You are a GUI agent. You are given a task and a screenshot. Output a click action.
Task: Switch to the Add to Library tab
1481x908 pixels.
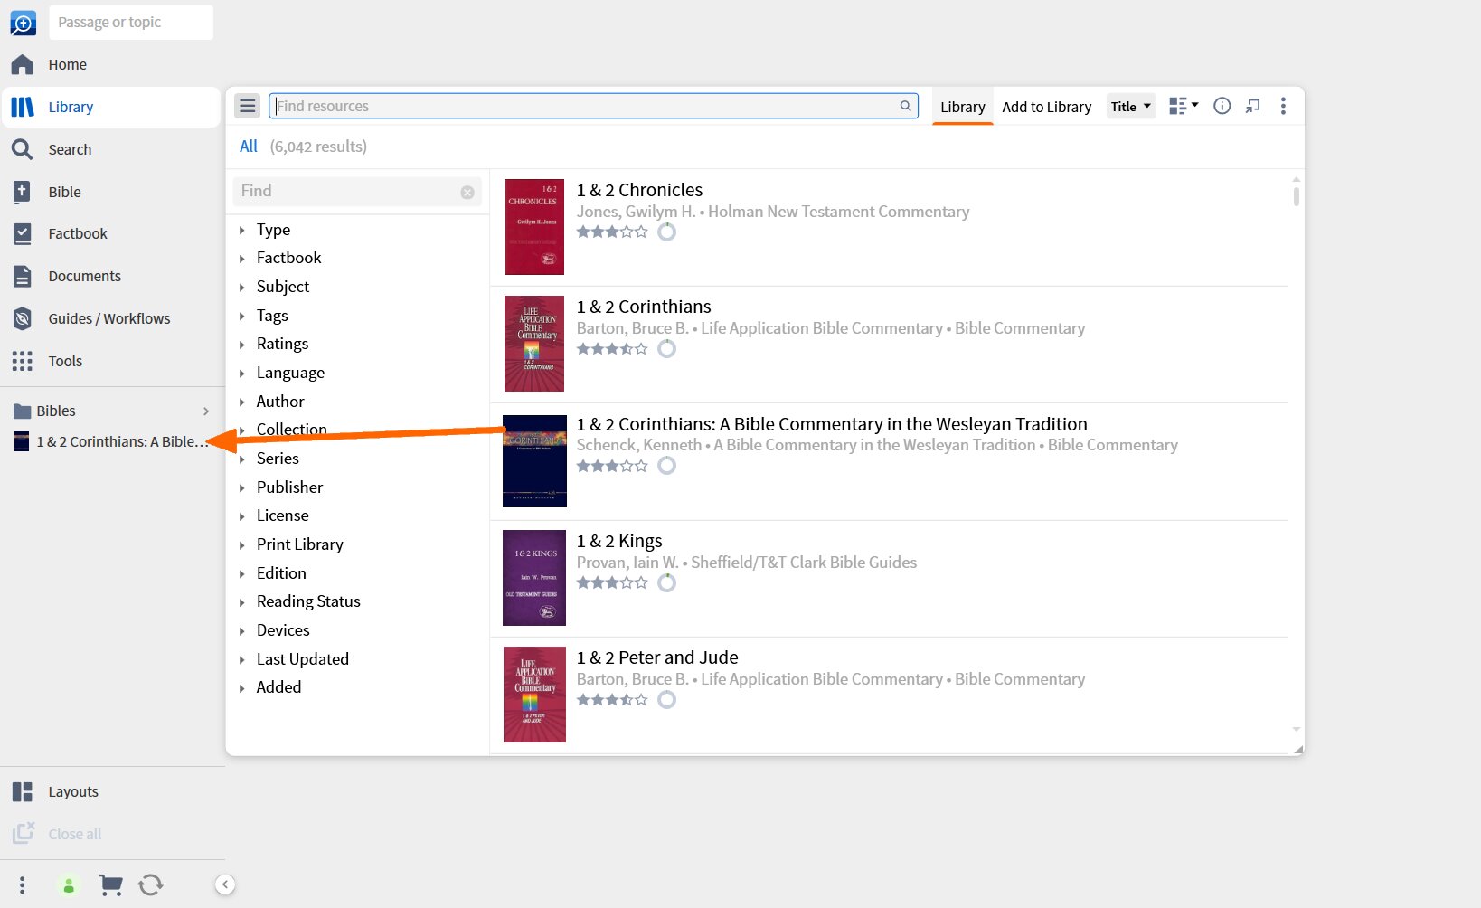1047,107
